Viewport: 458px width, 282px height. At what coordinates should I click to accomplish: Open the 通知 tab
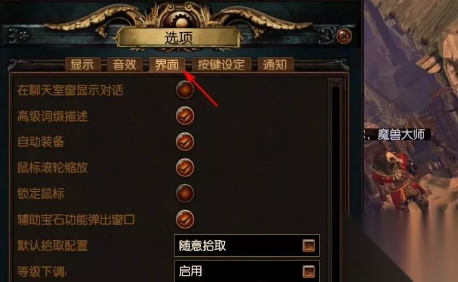275,64
